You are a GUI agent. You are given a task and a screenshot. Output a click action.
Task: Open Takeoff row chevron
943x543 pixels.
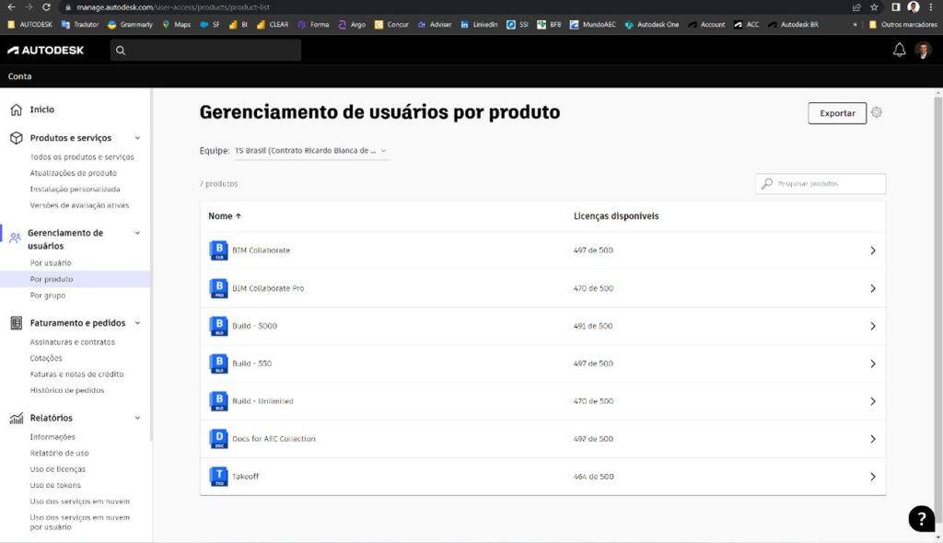[873, 477]
